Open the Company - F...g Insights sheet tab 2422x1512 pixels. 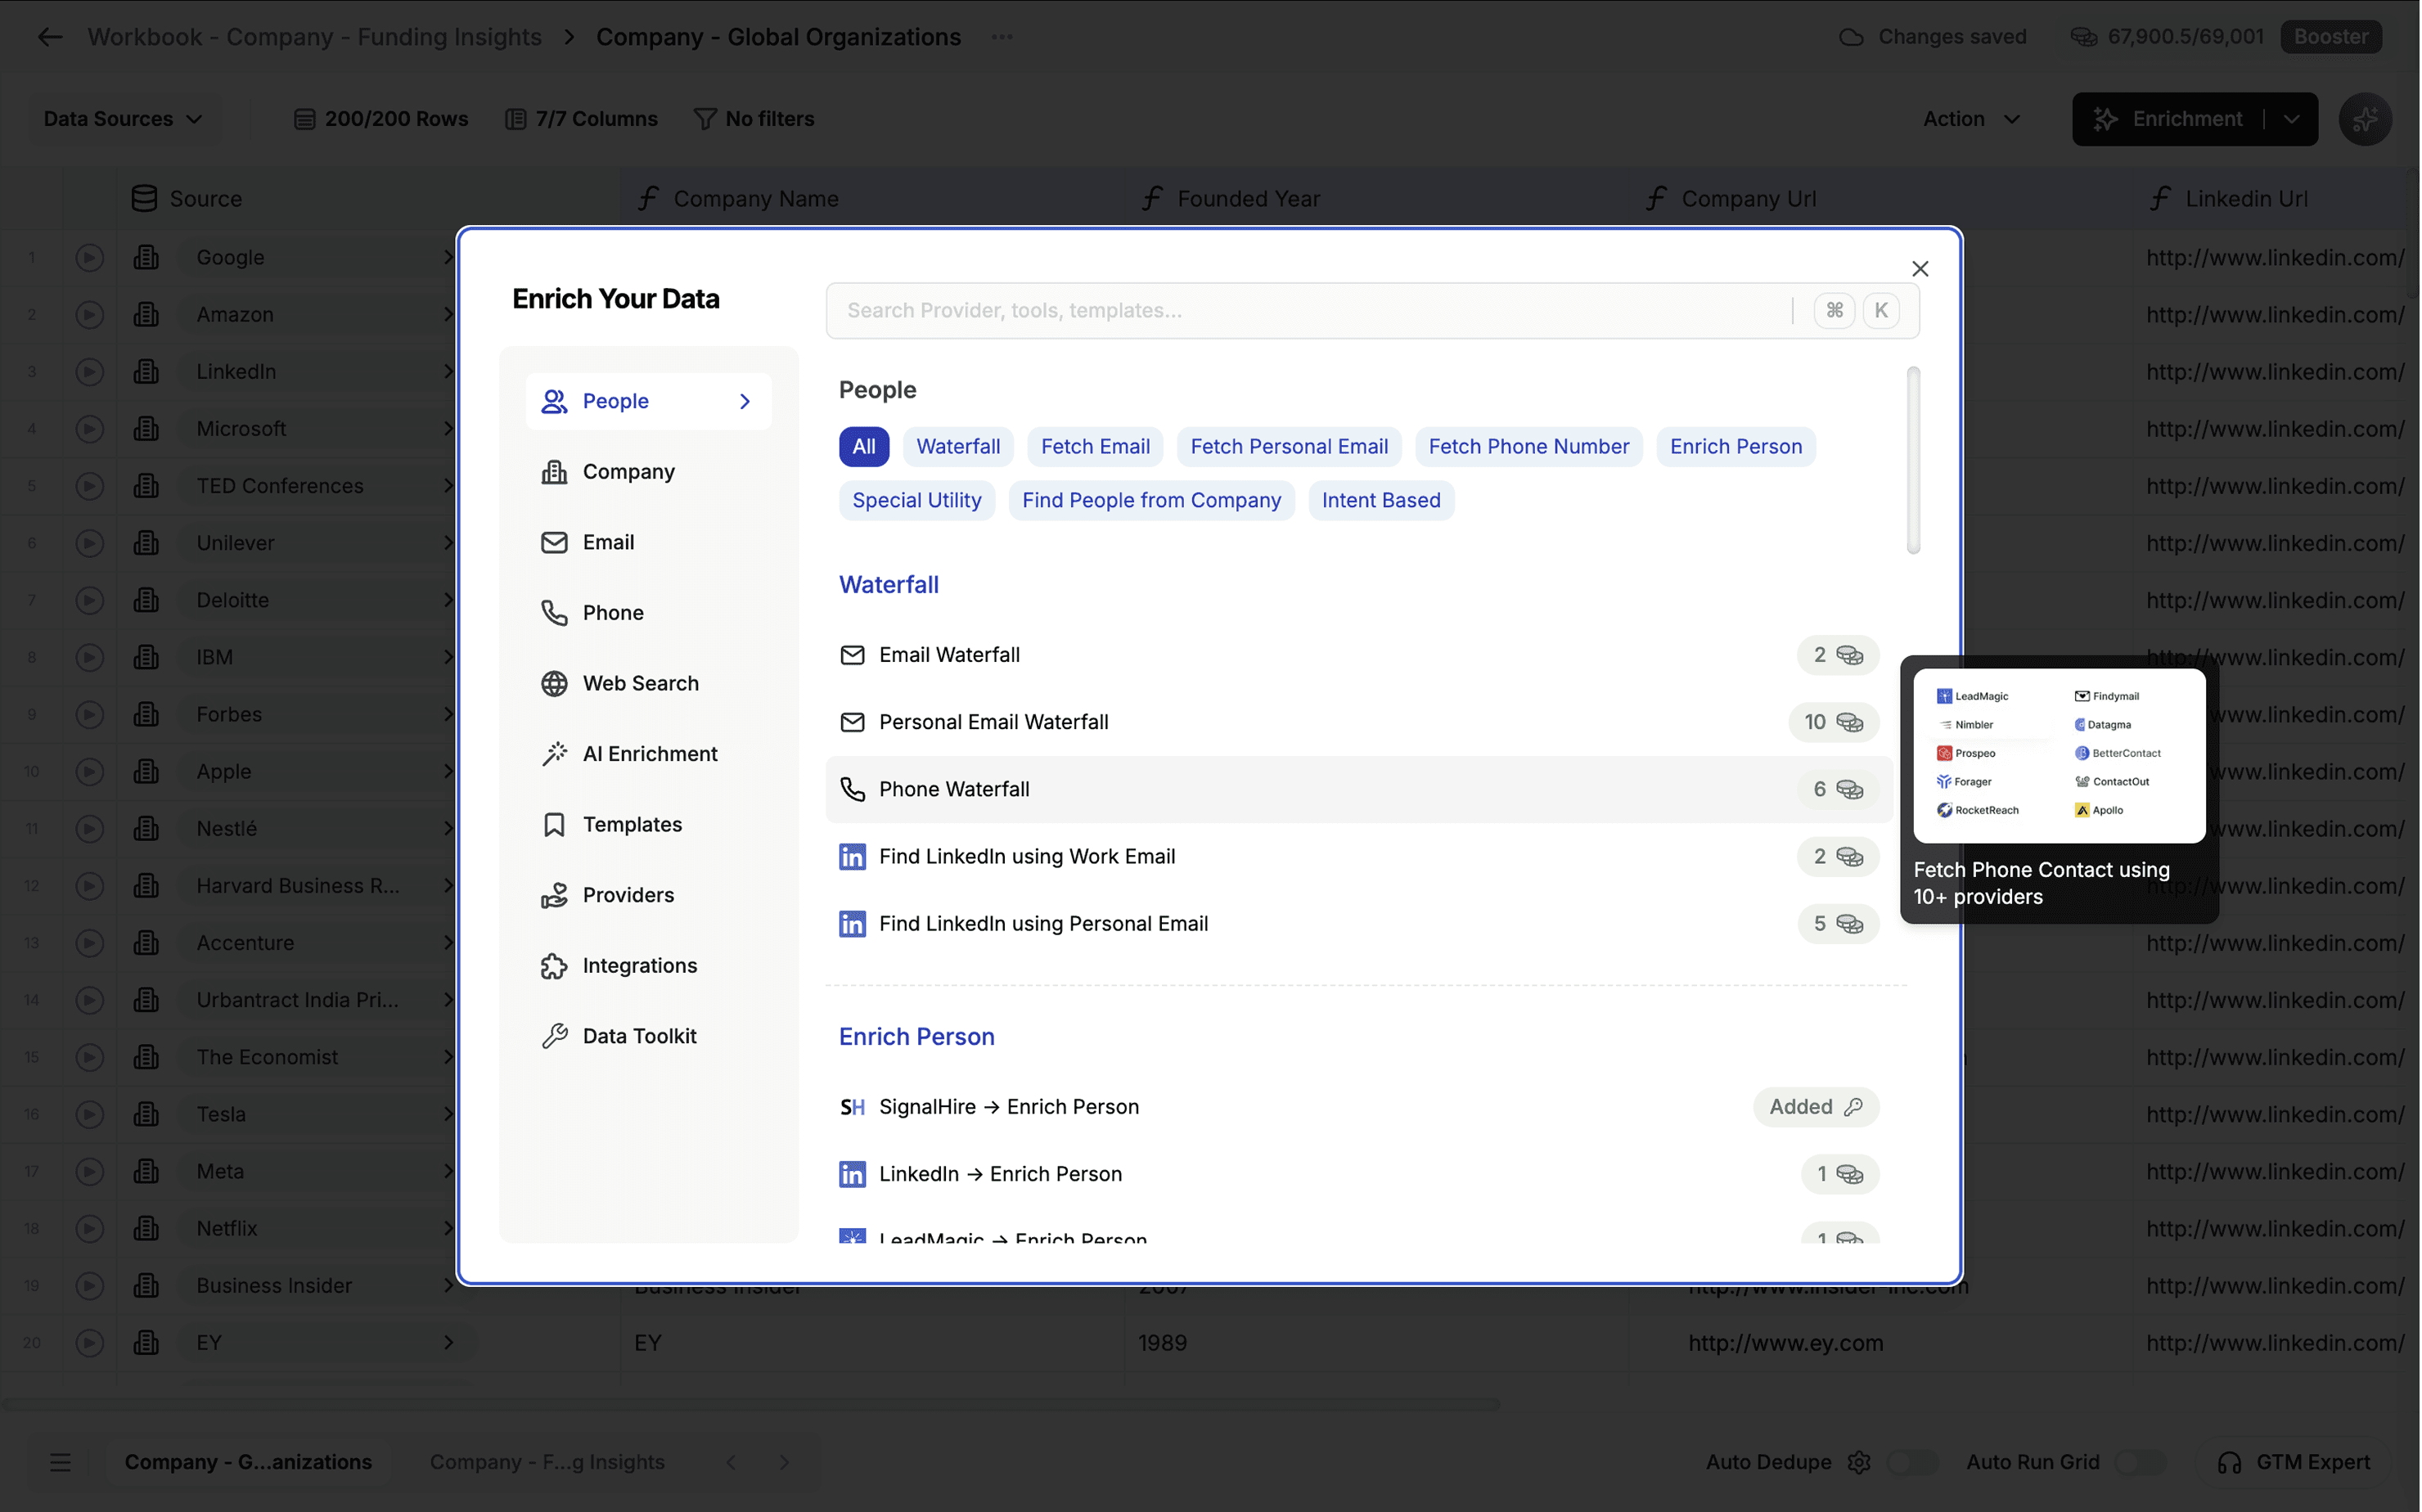547,1462
